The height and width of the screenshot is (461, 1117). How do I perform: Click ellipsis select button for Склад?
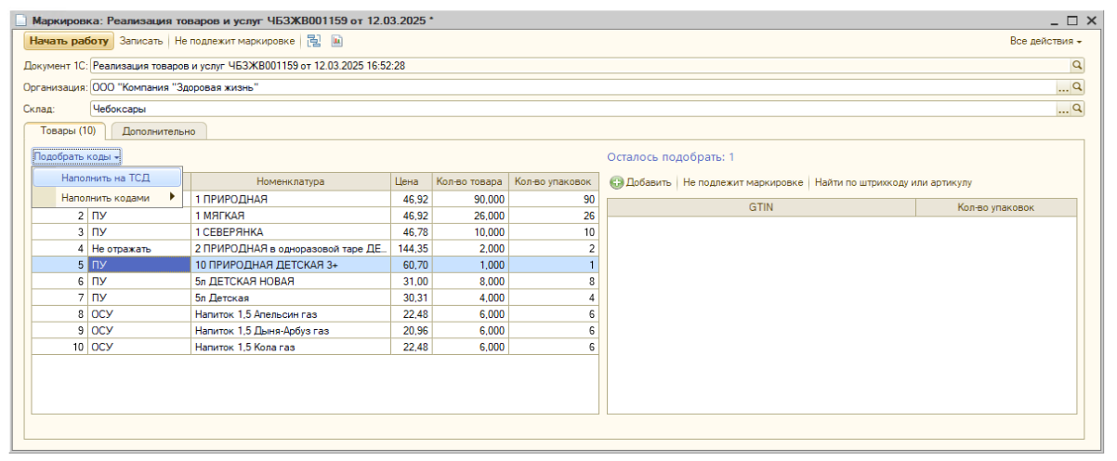tap(1064, 108)
